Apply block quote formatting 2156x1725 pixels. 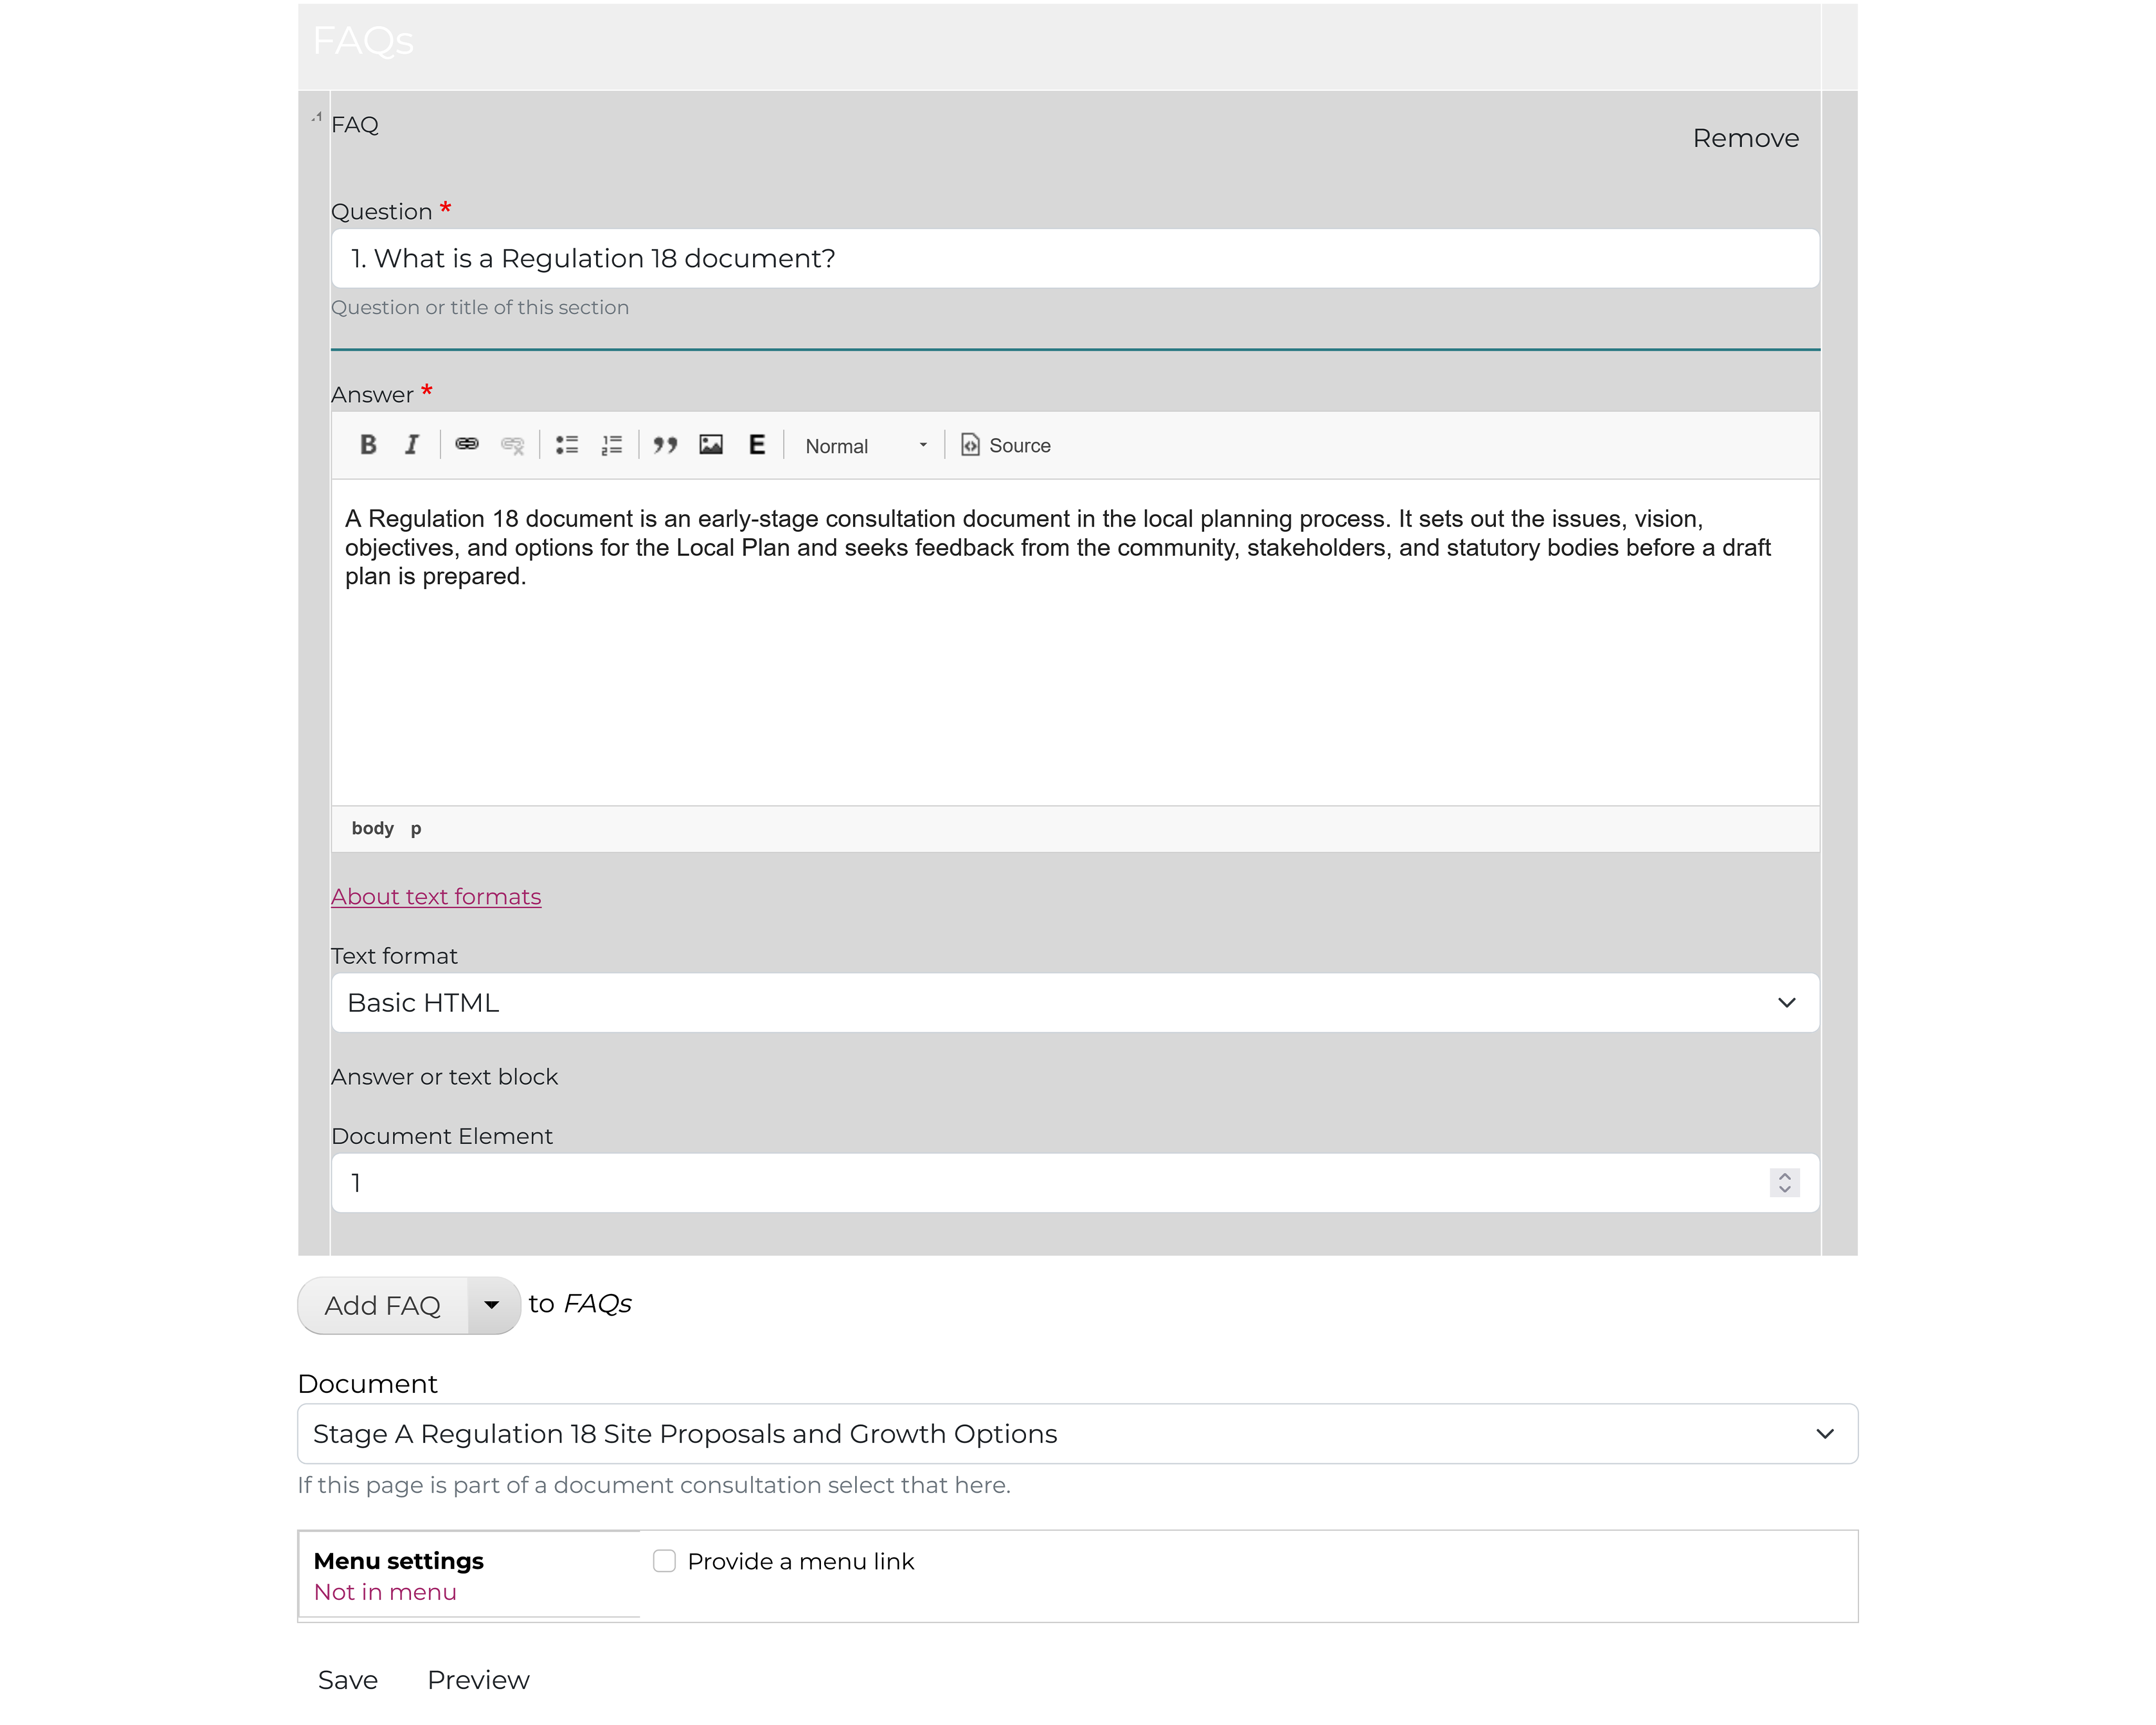(665, 445)
